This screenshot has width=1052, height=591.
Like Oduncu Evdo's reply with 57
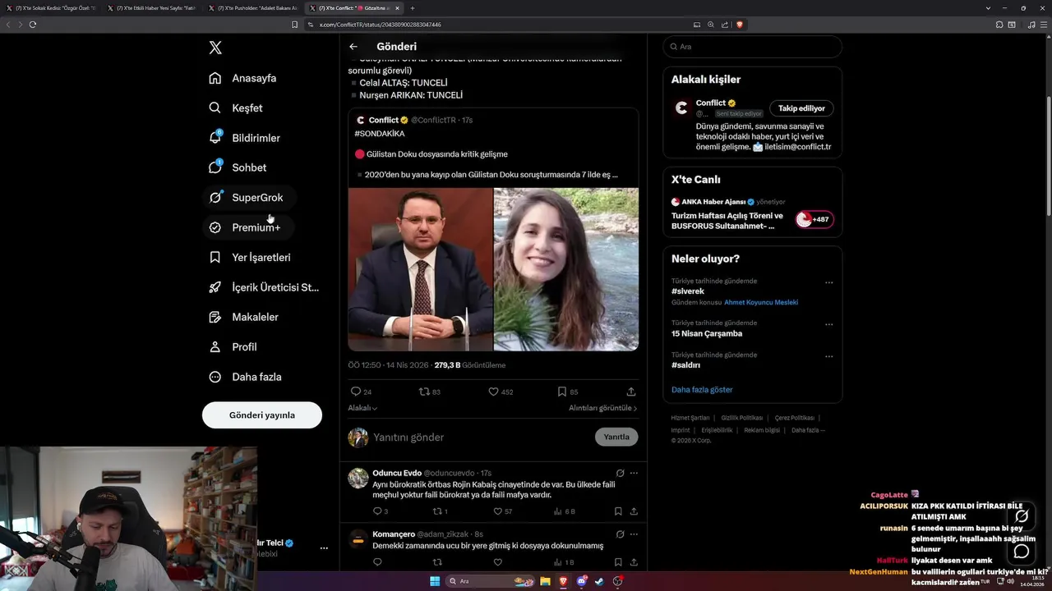point(497,511)
